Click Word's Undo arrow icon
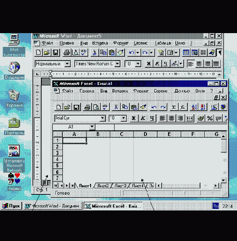237x241 pixels. (x=132, y=53)
